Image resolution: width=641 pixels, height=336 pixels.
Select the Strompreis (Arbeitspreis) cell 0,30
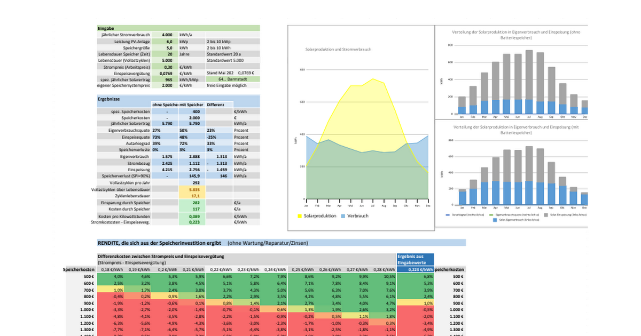click(166, 67)
